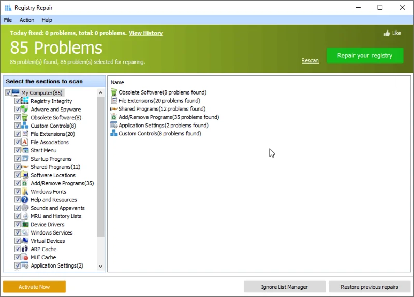Click the Obsolete Software bin icon in the tree
Screen dimensions: 414x297
pos(25,117)
